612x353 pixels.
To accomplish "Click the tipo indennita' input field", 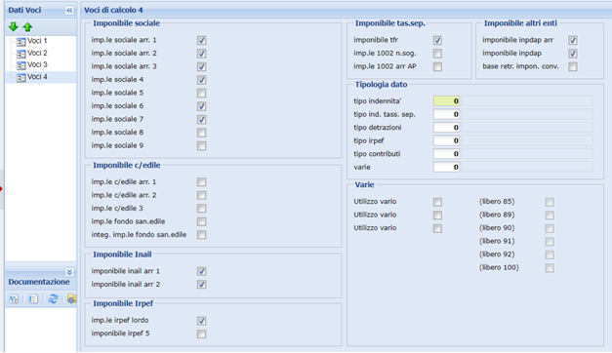I will (x=446, y=101).
